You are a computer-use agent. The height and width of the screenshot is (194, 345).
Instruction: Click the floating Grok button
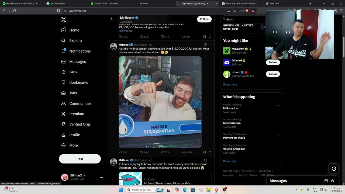pos(334,169)
